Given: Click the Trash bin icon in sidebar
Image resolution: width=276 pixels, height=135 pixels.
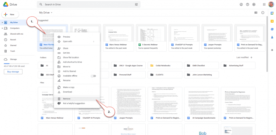Looking at the screenshot, I should point(6,51).
